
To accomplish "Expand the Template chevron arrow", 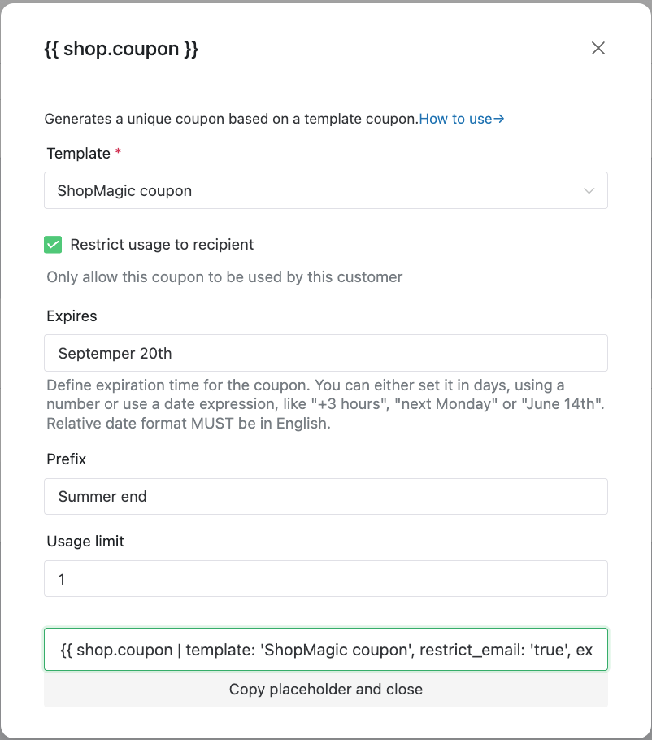I will pos(589,190).
